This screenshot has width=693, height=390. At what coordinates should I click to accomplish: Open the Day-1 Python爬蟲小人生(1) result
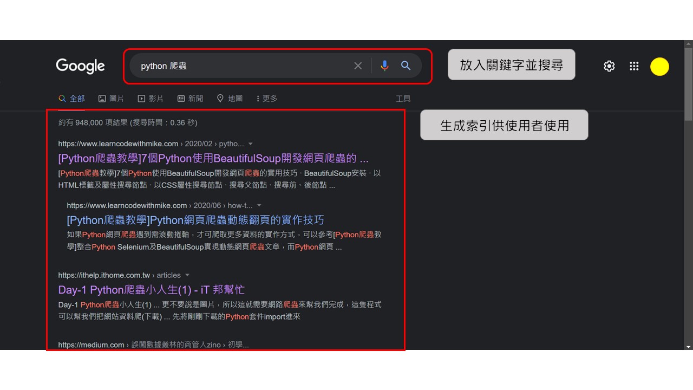pos(152,290)
